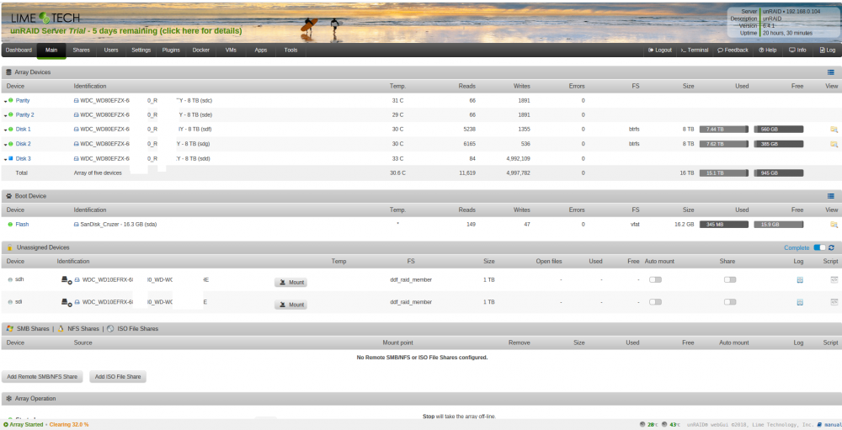The width and height of the screenshot is (842, 430).
Task: Click the Disk 3 (sdd) disk identification icon
Action: coord(77,158)
